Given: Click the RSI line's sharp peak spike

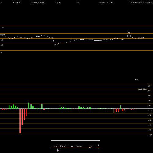Looking at the screenshot, I should coord(129,31).
